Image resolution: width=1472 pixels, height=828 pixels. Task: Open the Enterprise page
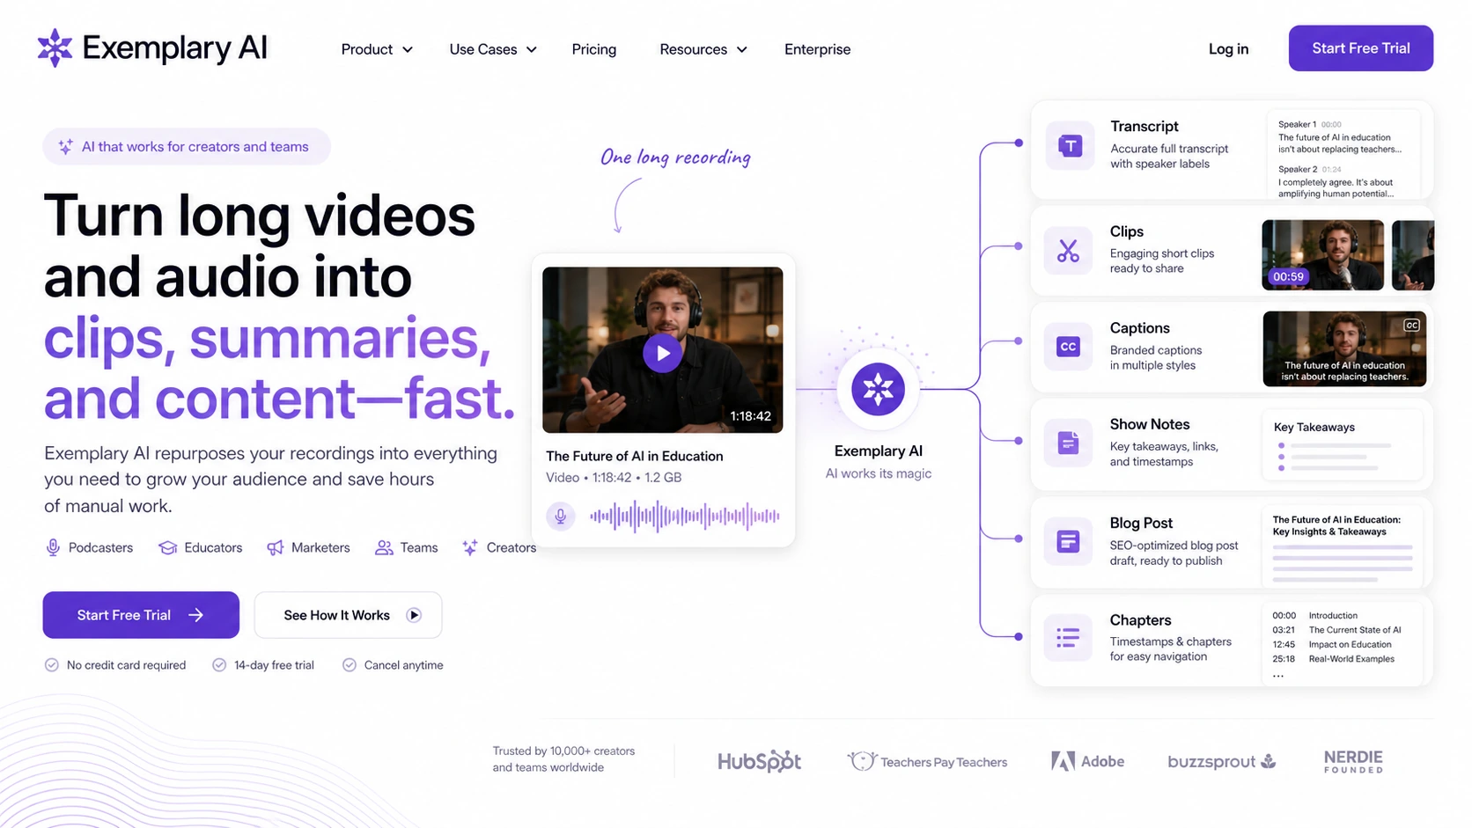pyautogui.click(x=818, y=49)
